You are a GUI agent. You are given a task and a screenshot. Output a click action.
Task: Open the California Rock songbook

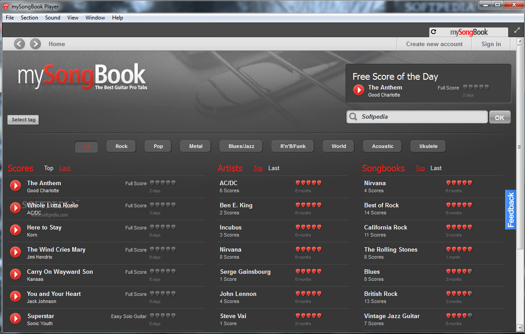(x=432, y=231)
